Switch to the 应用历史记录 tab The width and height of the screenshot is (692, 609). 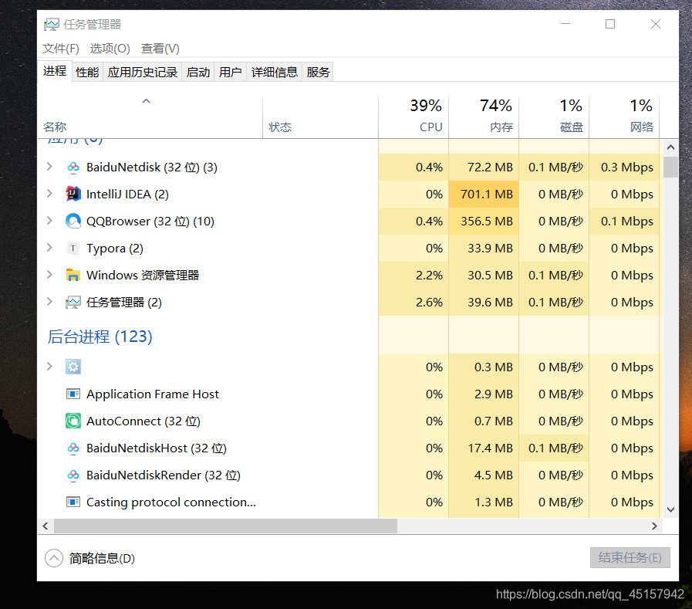[x=143, y=72]
